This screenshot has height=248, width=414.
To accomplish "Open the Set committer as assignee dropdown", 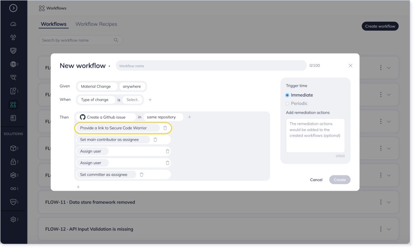I will coord(106,175).
